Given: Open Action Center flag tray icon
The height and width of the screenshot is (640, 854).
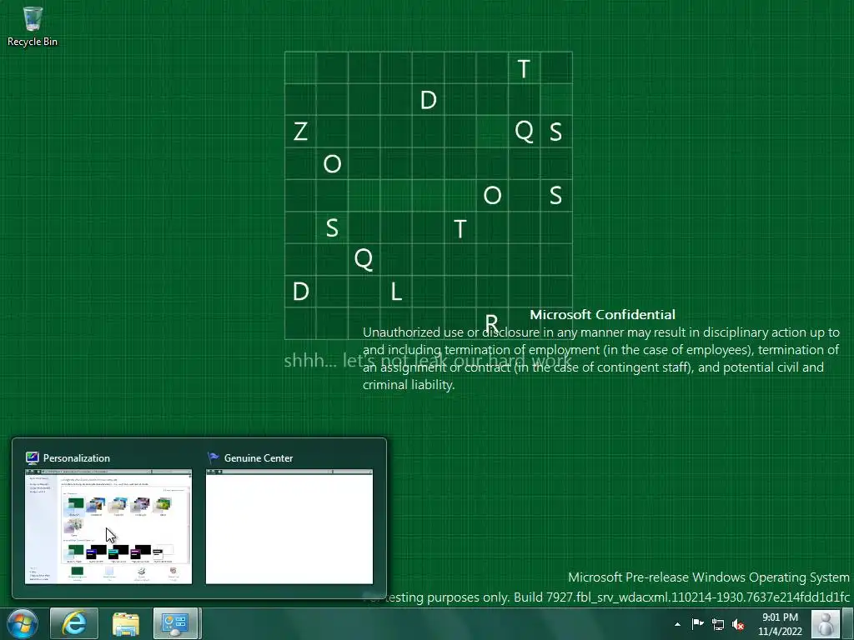Looking at the screenshot, I should (x=697, y=624).
